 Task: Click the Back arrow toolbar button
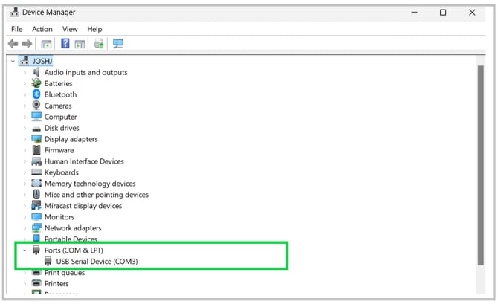tap(13, 44)
